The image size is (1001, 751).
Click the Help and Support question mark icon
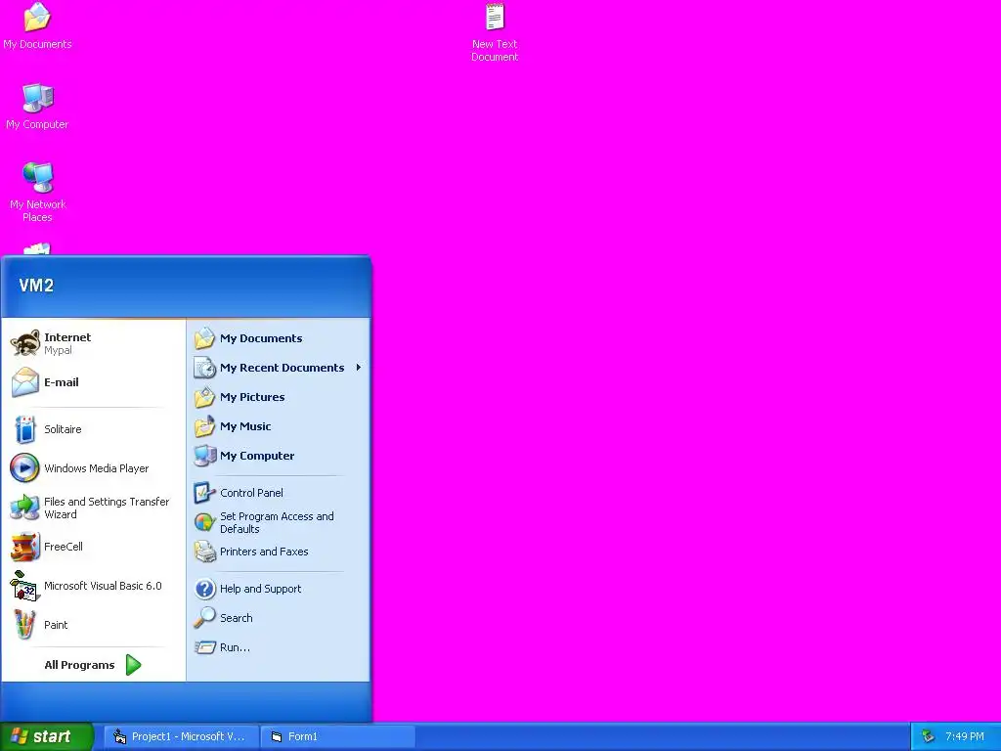[205, 589]
